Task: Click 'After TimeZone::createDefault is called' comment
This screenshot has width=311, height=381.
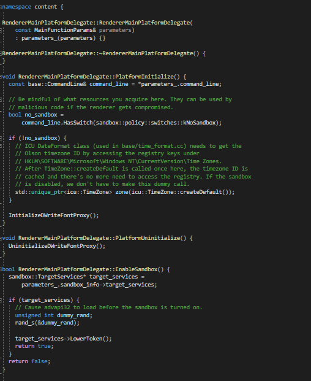Action: click(x=132, y=169)
